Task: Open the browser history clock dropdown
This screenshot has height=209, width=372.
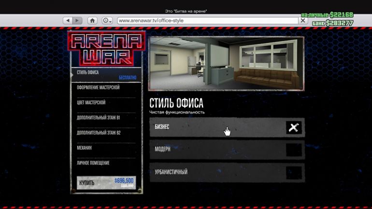Action: tap(107, 21)
